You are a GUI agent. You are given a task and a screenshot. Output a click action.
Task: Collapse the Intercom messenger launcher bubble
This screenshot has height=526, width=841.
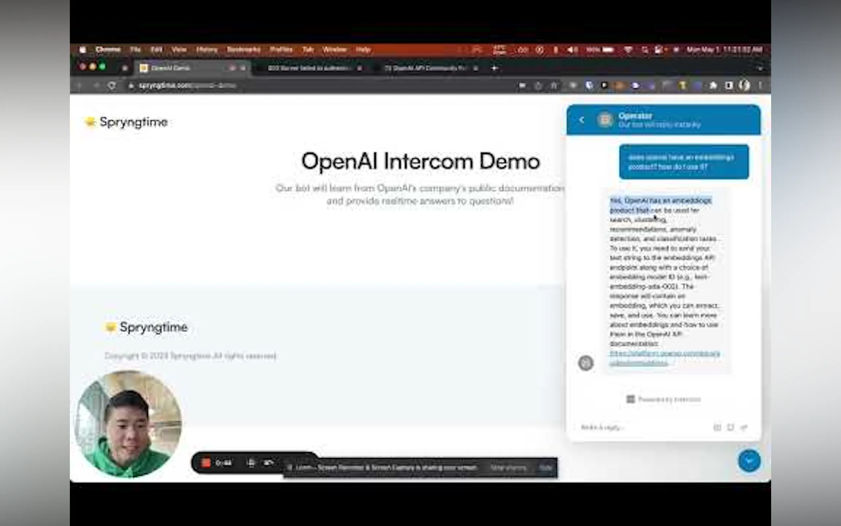(x=749, y=461)
